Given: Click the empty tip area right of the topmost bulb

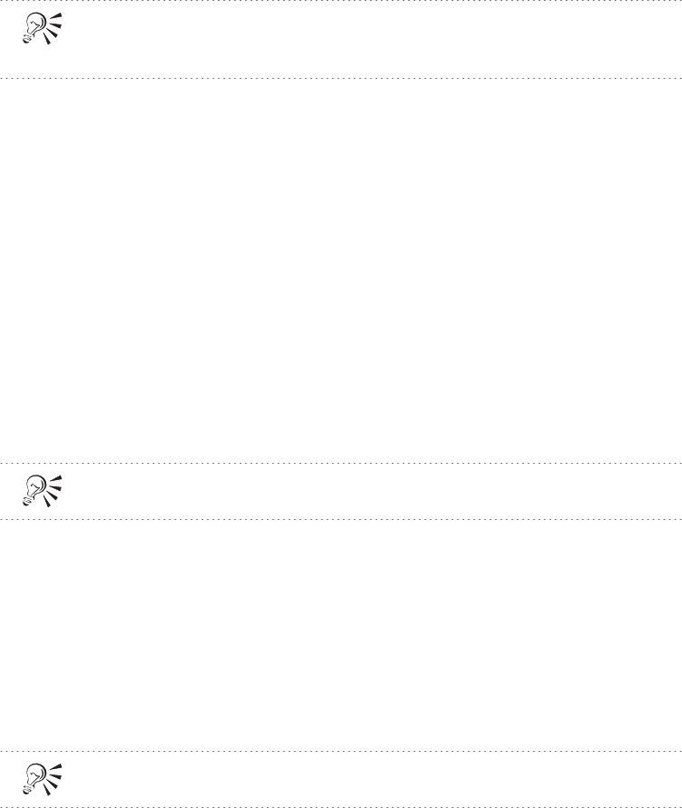Looking at the screenshot, I should [x=372, y=40].
